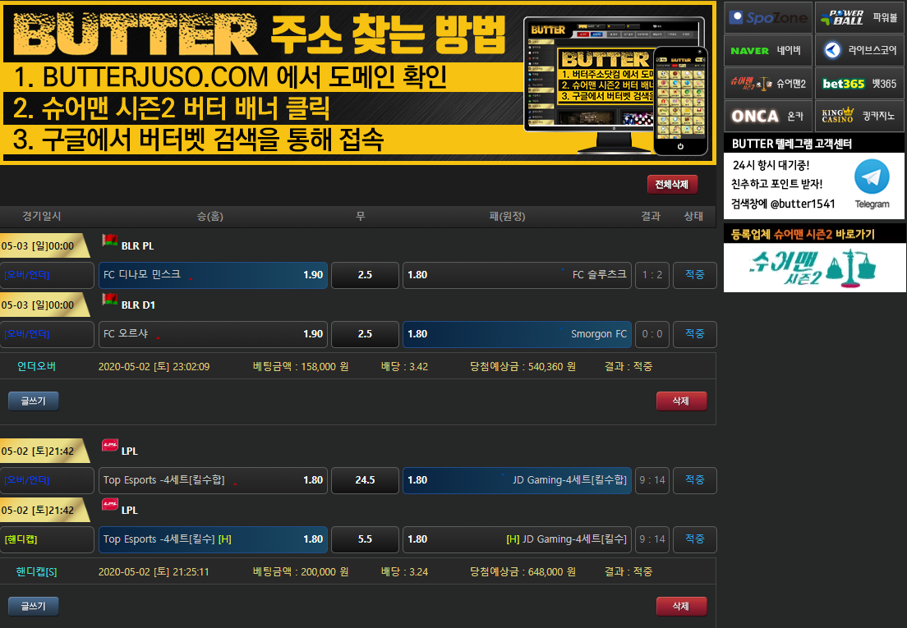Open the Livescore arrow logo
Viewport: 907px width, 628px height.
[x=833, y=50]
